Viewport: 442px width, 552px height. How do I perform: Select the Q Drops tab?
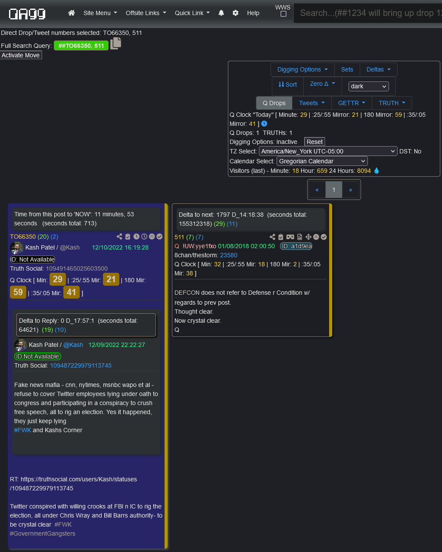point(274,103)
